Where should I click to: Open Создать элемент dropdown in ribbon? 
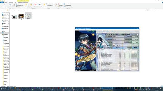[50, 4]
